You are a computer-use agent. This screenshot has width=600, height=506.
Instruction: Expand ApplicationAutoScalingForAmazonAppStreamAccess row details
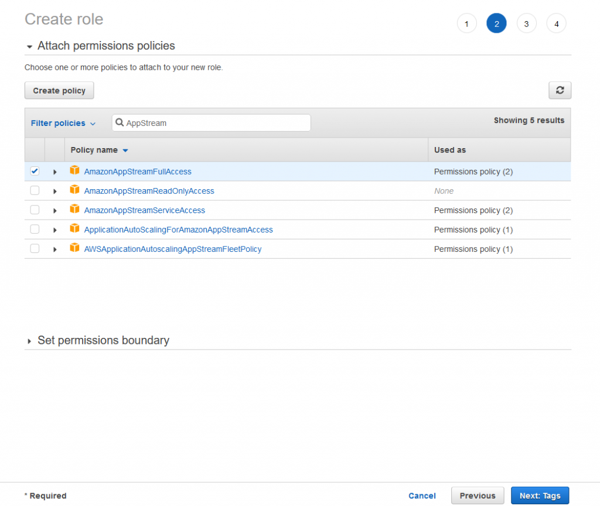click(55, 230)
